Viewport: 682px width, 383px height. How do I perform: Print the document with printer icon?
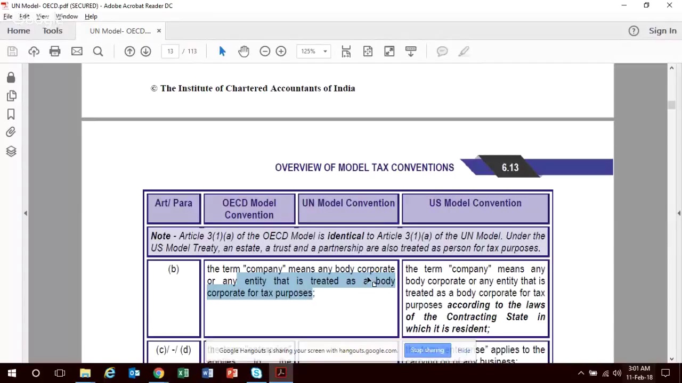tap(55, 51)
